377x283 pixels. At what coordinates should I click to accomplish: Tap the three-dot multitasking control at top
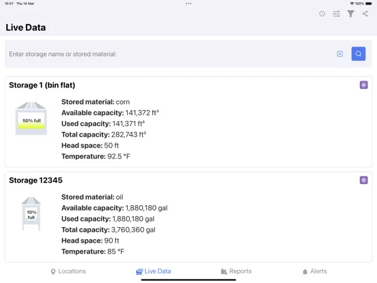pos(188,3)
